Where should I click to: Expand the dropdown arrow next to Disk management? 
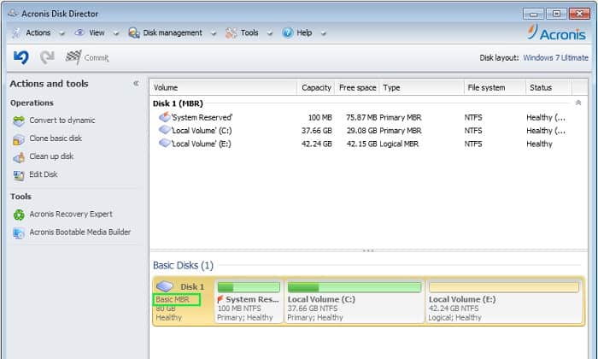click(x=214, y=33)
